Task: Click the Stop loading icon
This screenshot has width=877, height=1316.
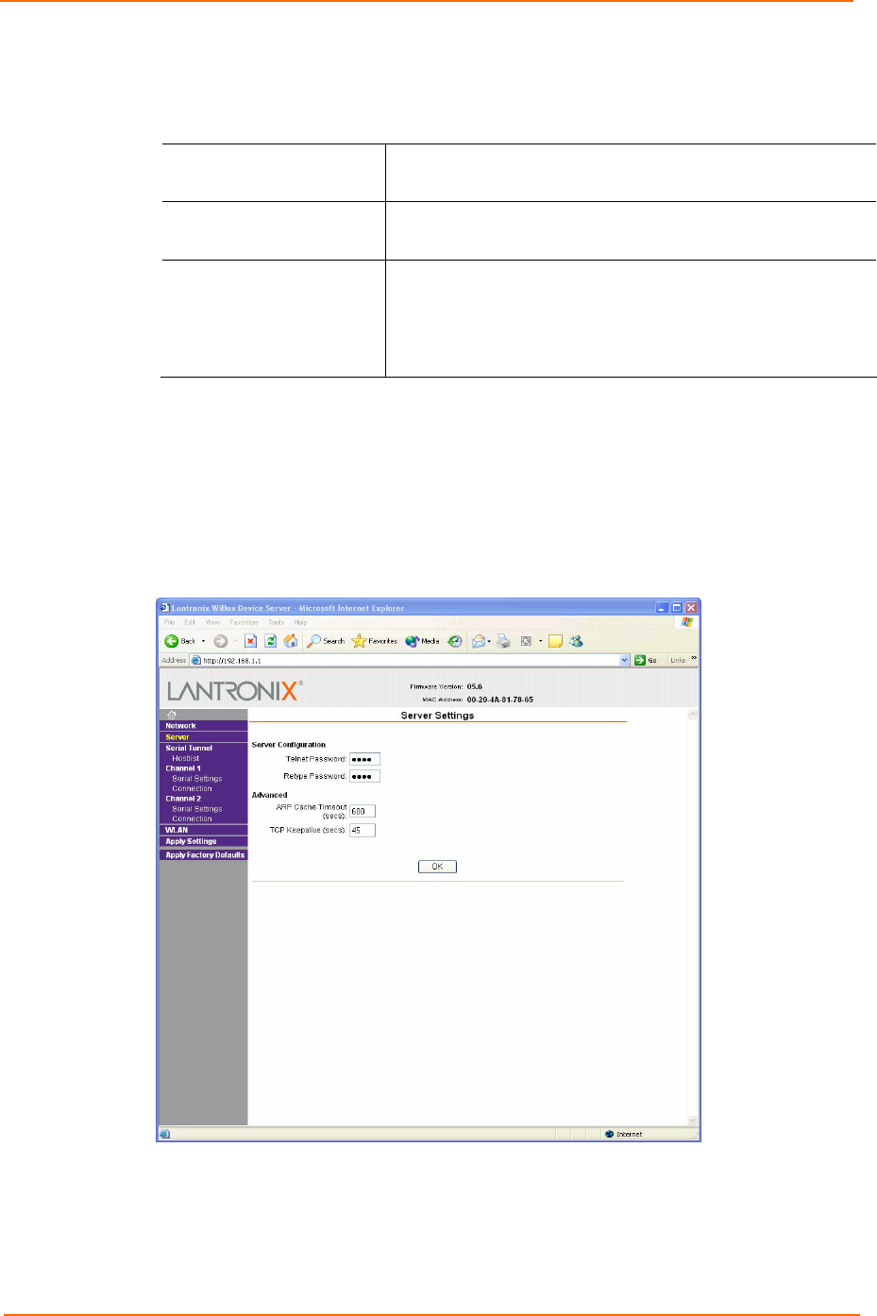Action: coord(250,641)
